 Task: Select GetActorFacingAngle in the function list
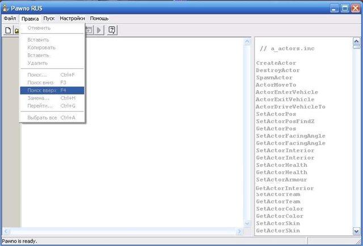pos(290,143)
